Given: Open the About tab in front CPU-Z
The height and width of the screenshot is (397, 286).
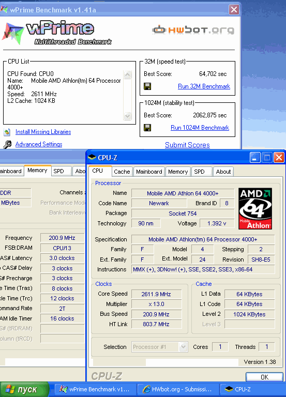Looking at the screenshot, I should coord(223,172).
